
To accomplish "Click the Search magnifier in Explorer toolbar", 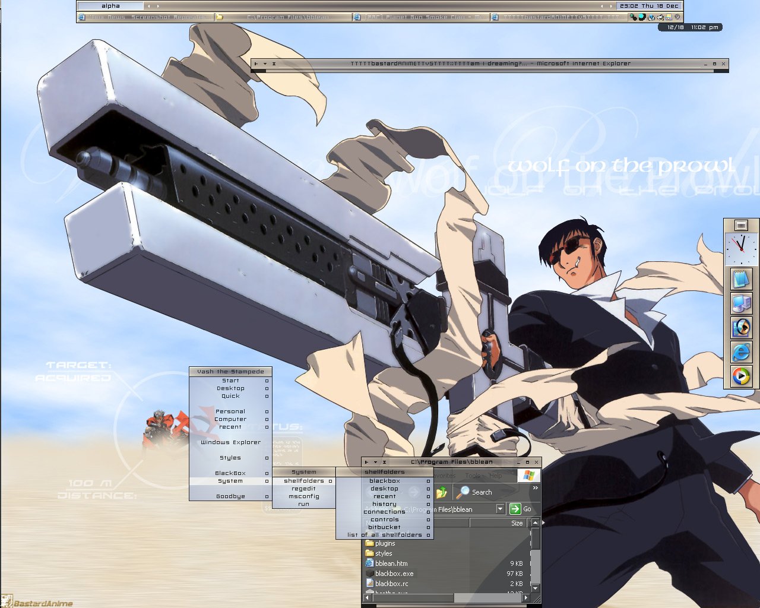I will click(x=463, y=492).
